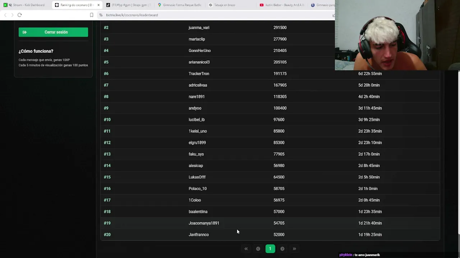The image size is (460, 258).
Task: Close the Ranking de coconaro tab
Action: pos(98,5)
